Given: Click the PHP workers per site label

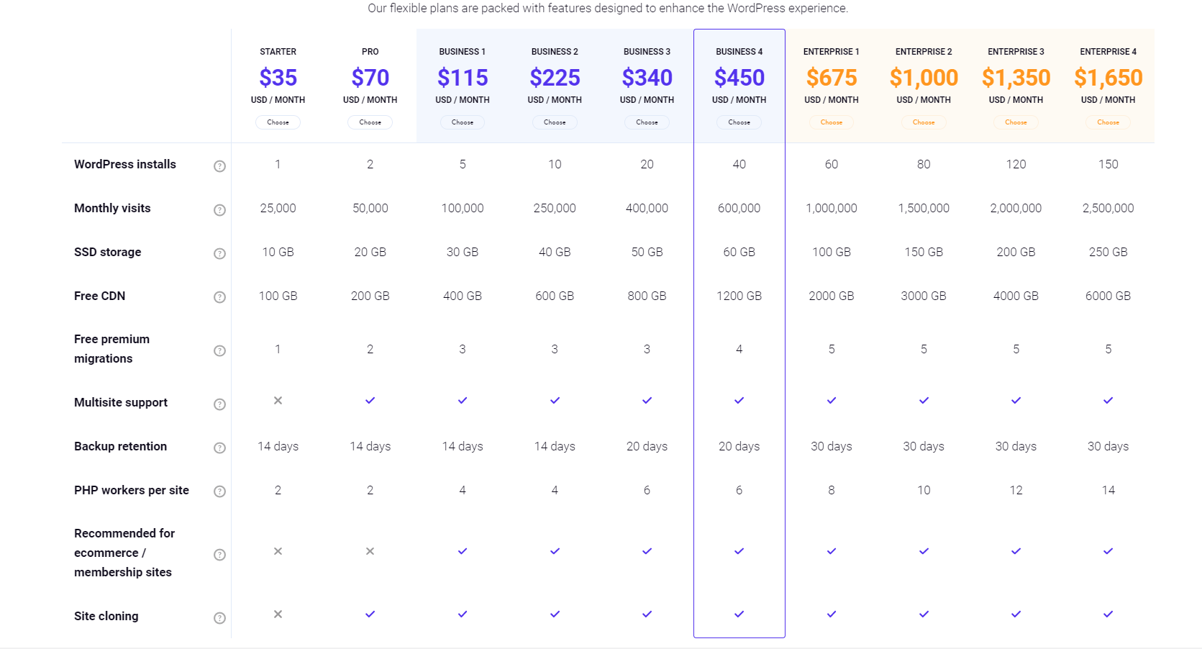Looking at the screenshot, I should [x=132, y=490].
